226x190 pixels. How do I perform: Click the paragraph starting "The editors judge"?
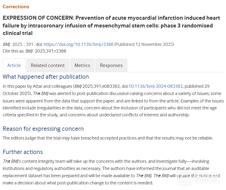(x=108, y=138)
